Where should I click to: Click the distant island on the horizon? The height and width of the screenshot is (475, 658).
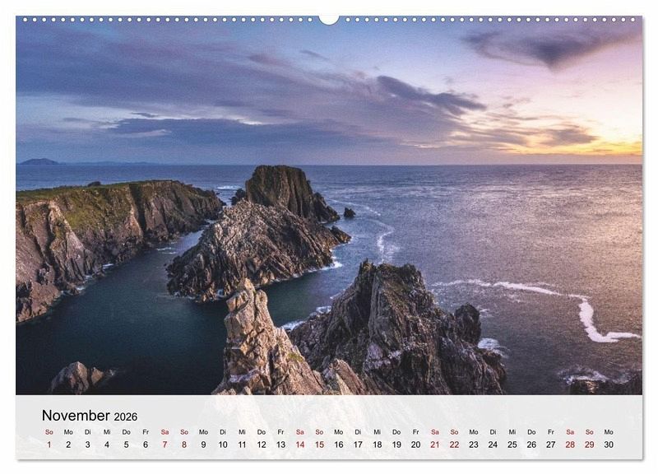39,161
